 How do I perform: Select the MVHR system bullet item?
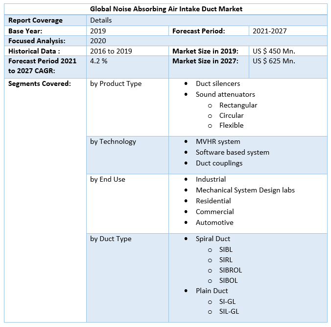click(x=218, y=141)
